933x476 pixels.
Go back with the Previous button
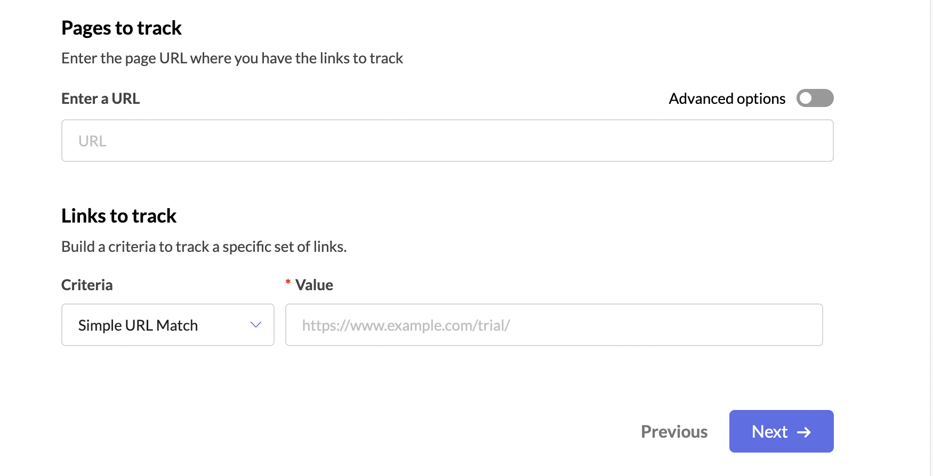click(674, 432)
